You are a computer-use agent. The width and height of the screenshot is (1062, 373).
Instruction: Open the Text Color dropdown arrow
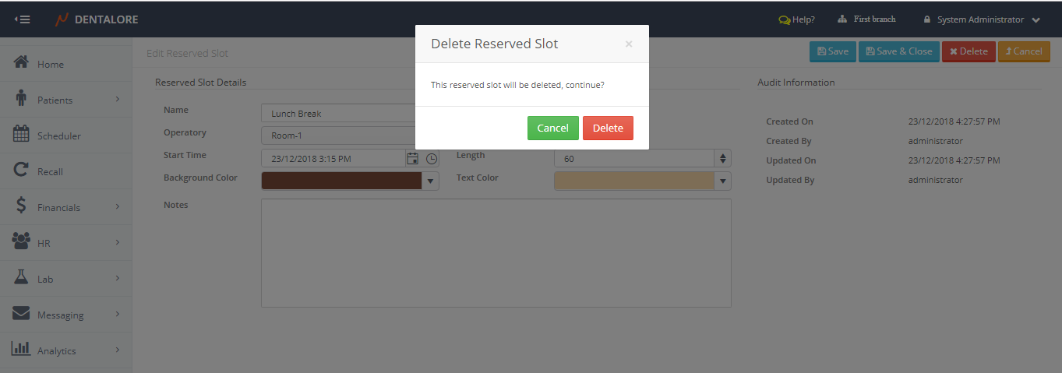[723, 181]
